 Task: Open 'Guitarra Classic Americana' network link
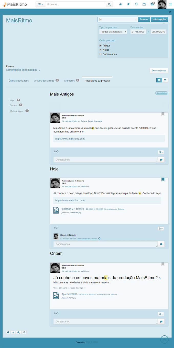91,121
